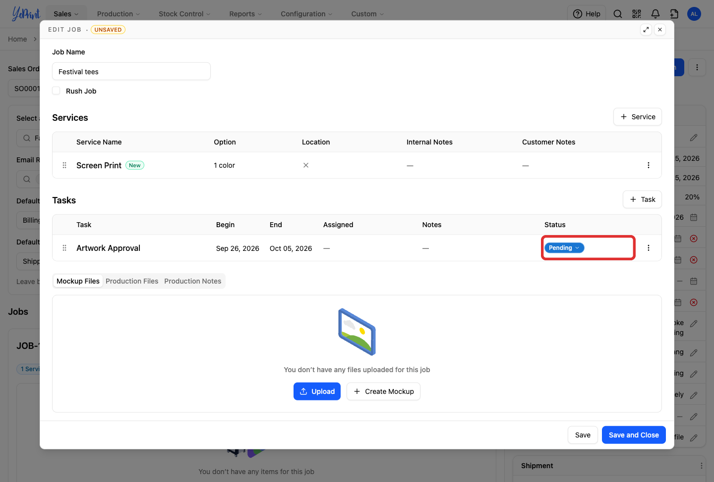This screenshot has height=482, width=714.
Task: Open the notifications bell
Action: coord(655,14)
